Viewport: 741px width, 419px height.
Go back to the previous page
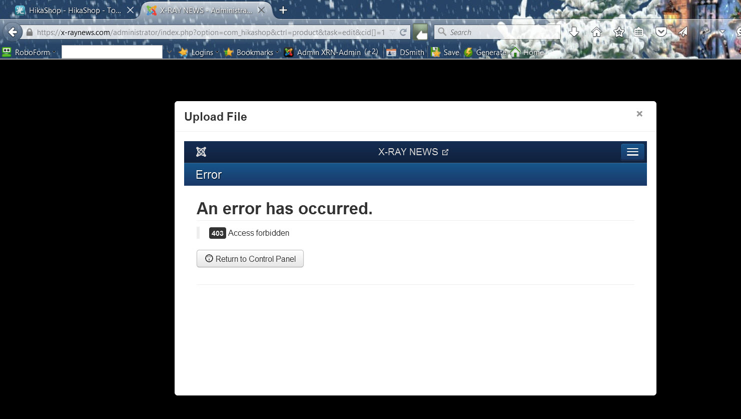coord(13,32)
